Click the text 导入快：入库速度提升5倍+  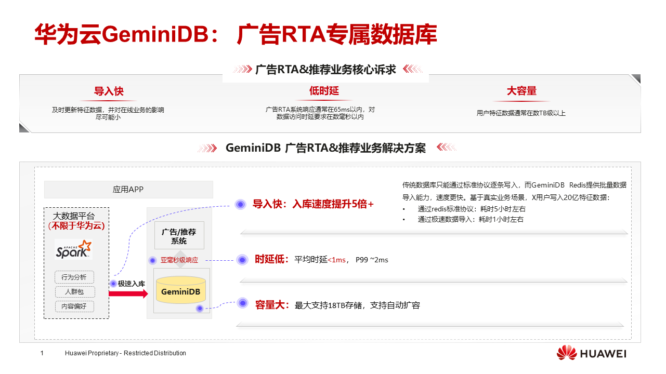click(x=314, y=204)
